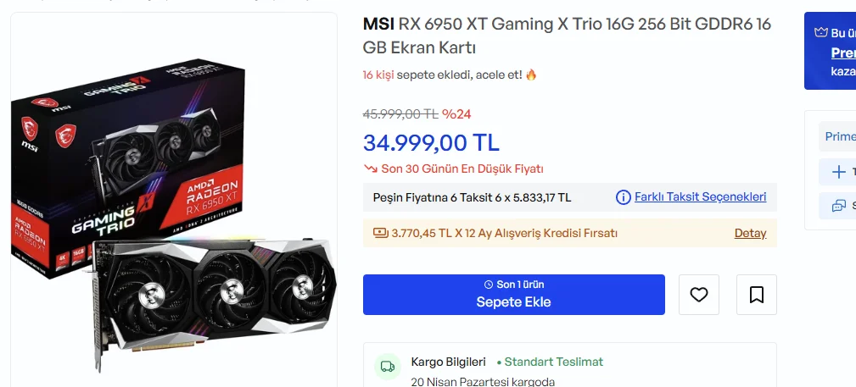Screen dimensions: 856x387
Task: Click the price drop arrow icon
Action: 370,169
